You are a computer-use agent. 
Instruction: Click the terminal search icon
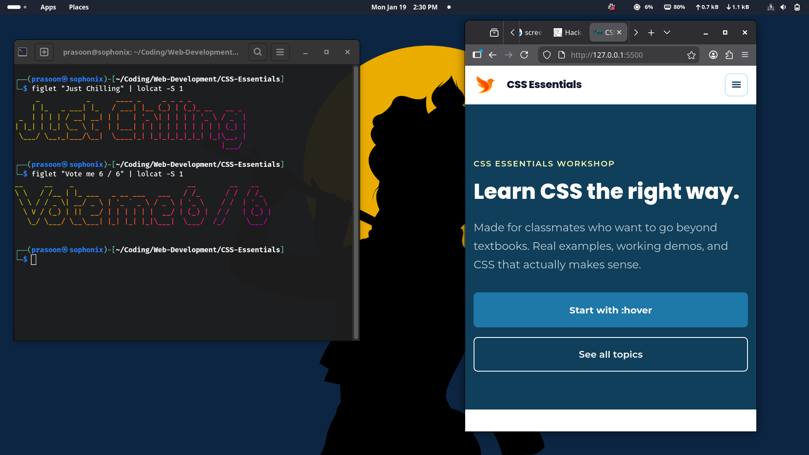tap(257, 52)
